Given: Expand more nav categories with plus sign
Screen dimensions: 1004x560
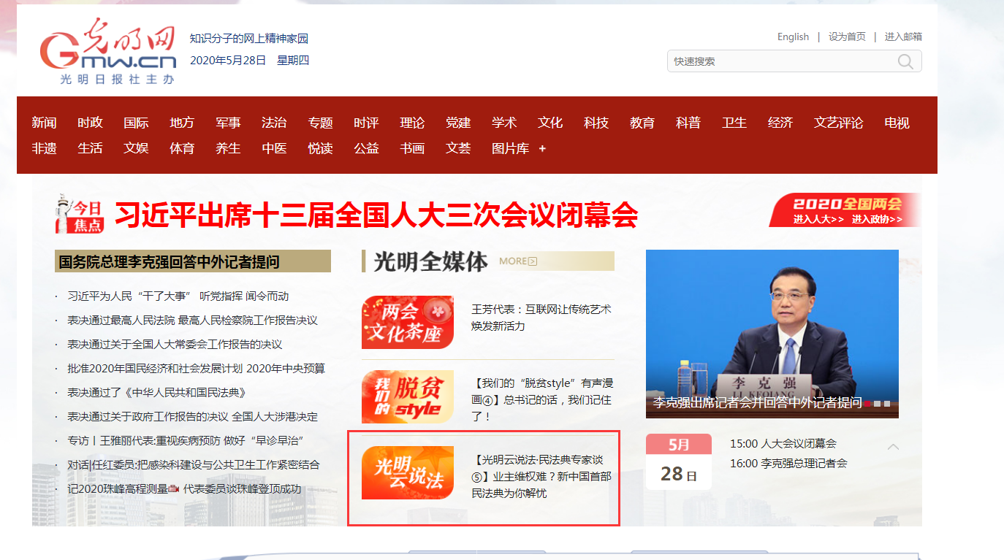Looking at the screenshot, I should [x=542, y=149].
